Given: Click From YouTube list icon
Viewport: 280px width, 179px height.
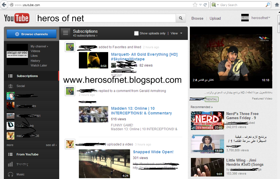Looking at the screenshot, I should coord(10,154).
